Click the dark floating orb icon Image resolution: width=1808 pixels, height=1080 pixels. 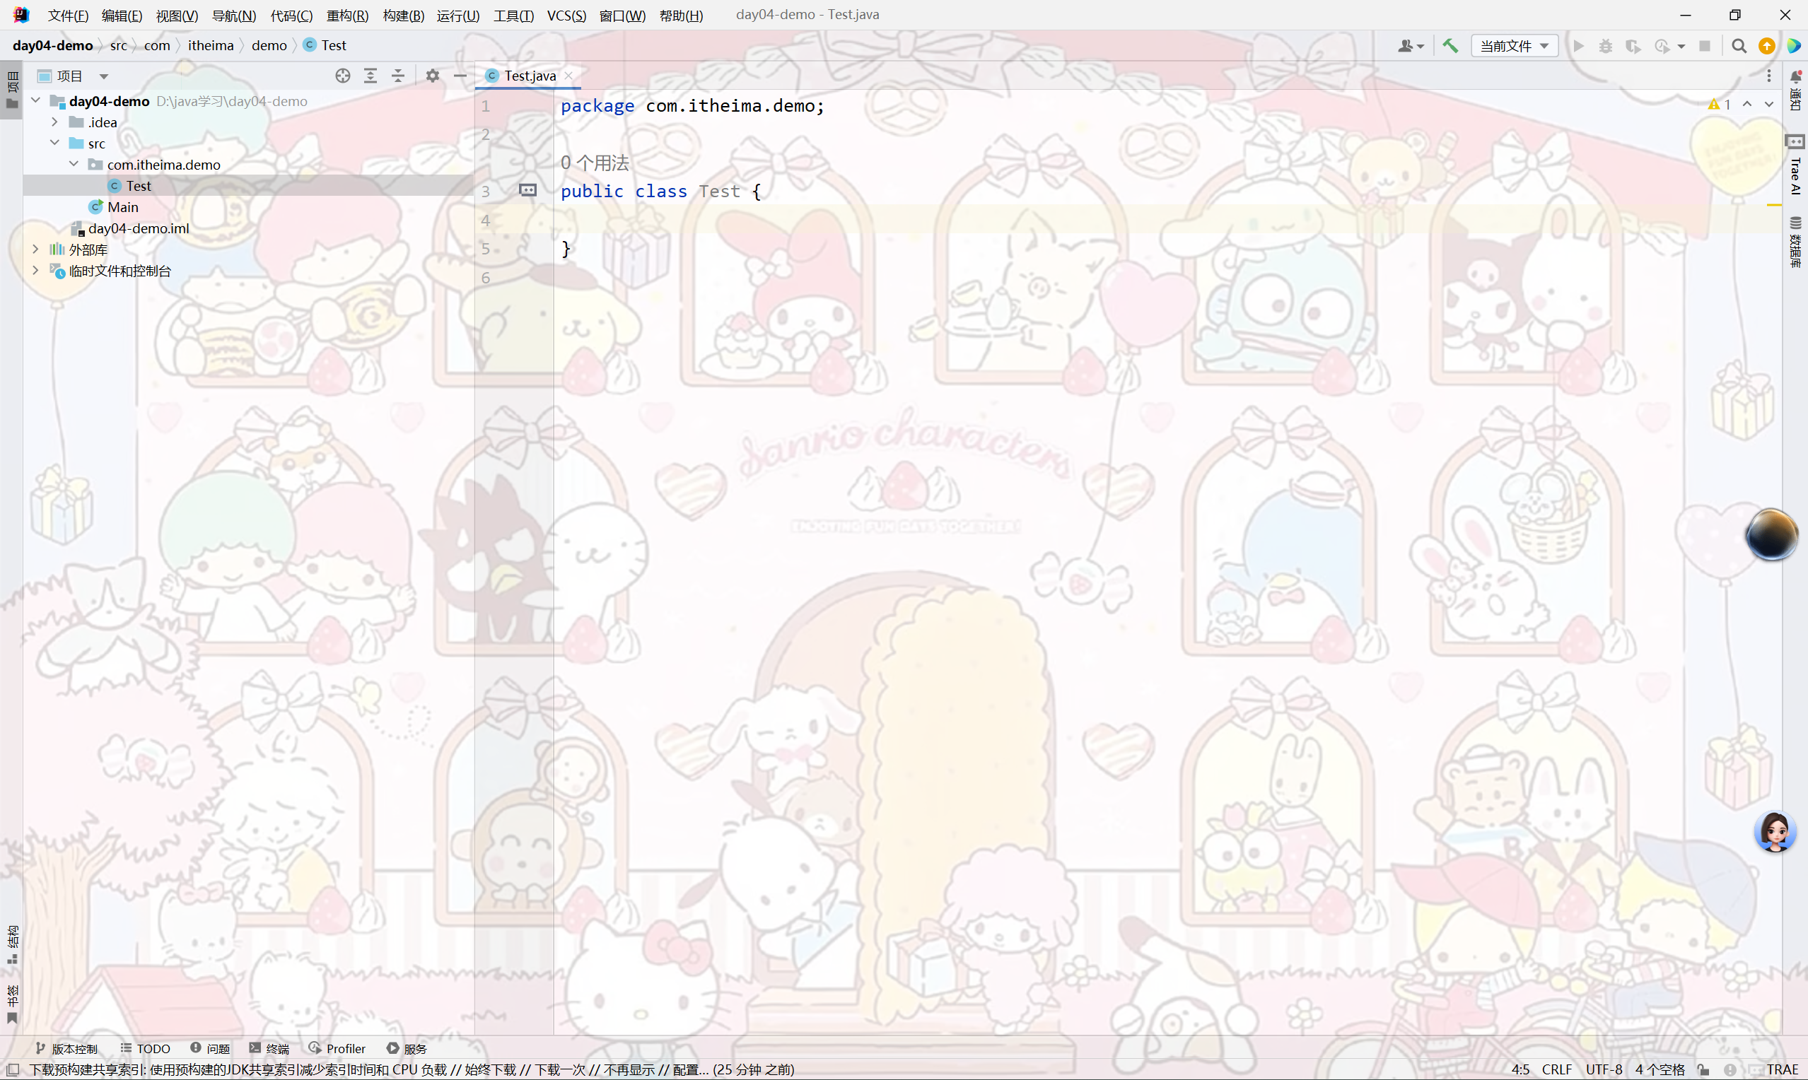tap(1771, 534)
